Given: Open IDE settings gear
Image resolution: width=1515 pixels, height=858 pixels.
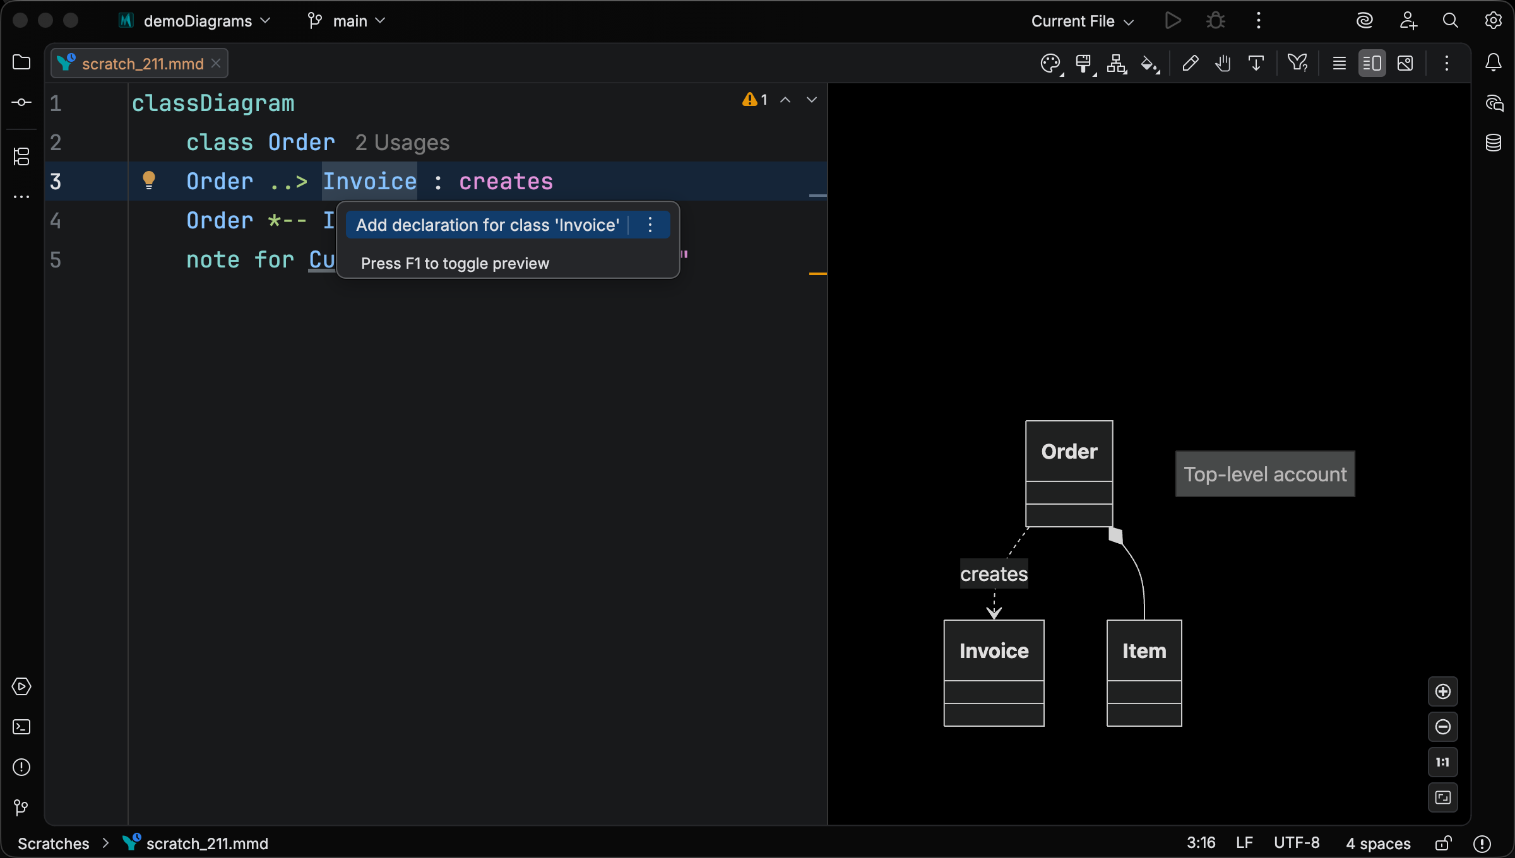Looking at the screenshot, I should (x=1494, y=21).
